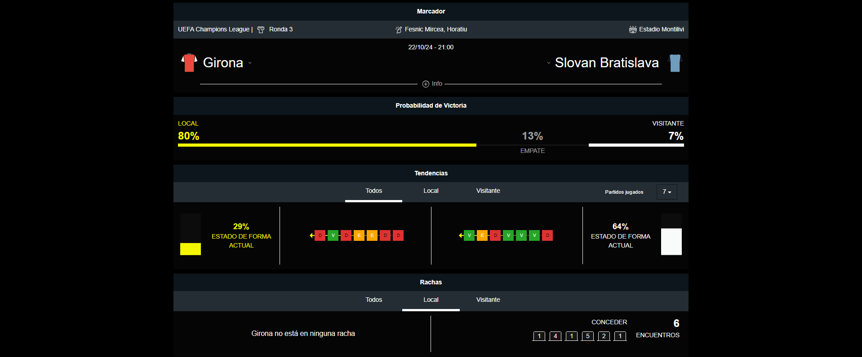Click the CONCEDER streak label
862x357 pixels.
[609, 322]
